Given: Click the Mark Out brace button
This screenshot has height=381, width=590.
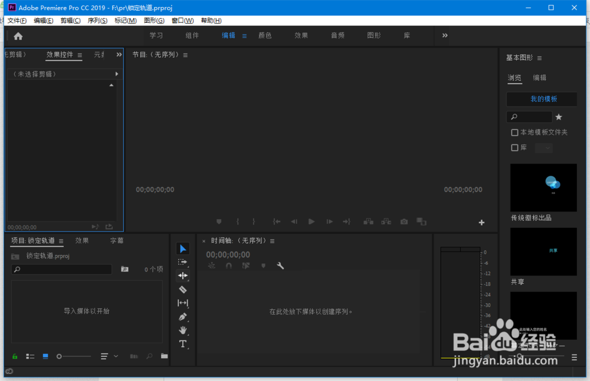Looking at the screenshot, I should pos(254,221).
